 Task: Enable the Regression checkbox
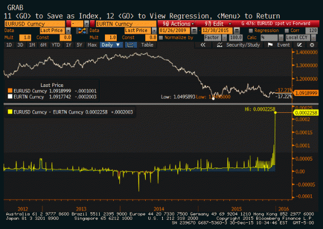point(251,30)
